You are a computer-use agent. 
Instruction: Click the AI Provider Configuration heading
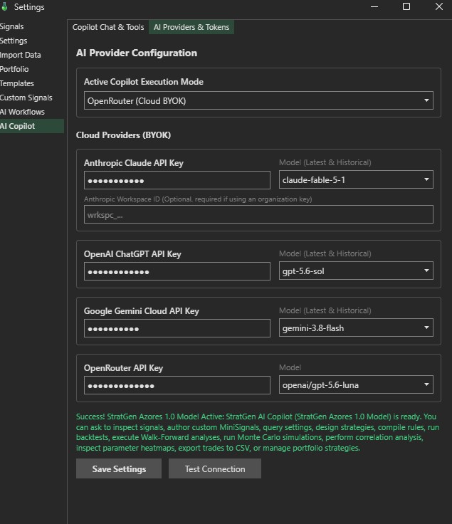[x=137, y=53]
